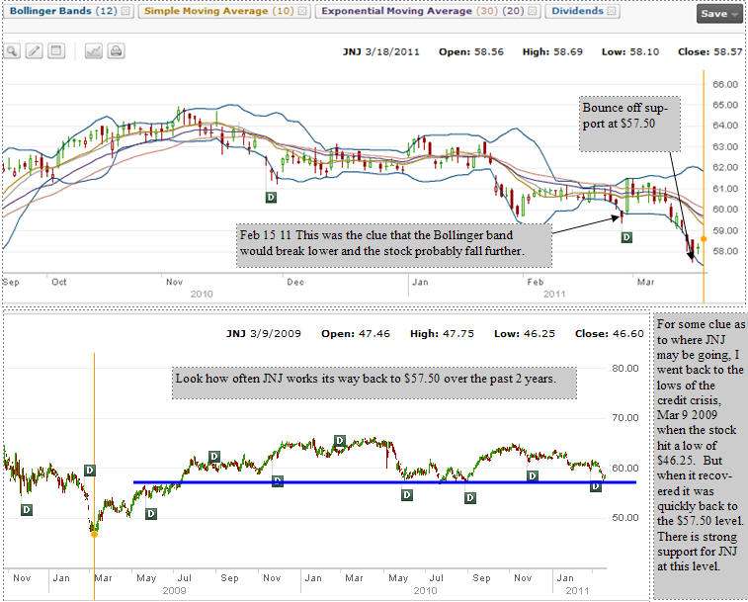Click the lower chart dividend marker near Nov 2008
This screenshot has height=602, width=748.
[27, 510]
